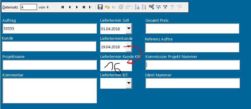The image size is (251, 109).
Task: Click the Liefertermin Kunde KW field
Action: [x=116, y=66]
